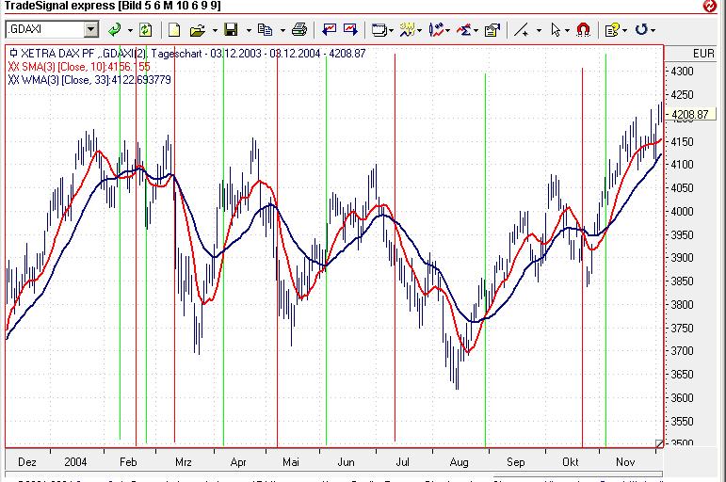
Task: Expand the dropdown arrow next to Save
Action: (x=248, y=30)
